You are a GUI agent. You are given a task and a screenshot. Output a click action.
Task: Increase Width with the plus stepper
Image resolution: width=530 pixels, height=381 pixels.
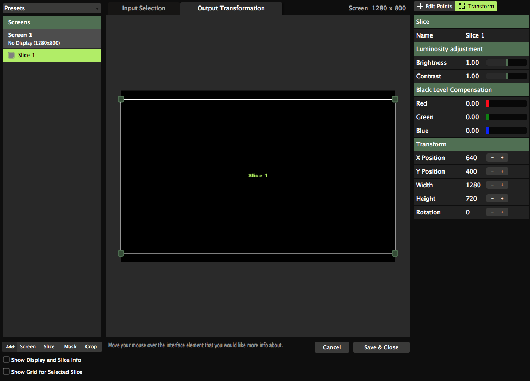[x=502, y=185]
